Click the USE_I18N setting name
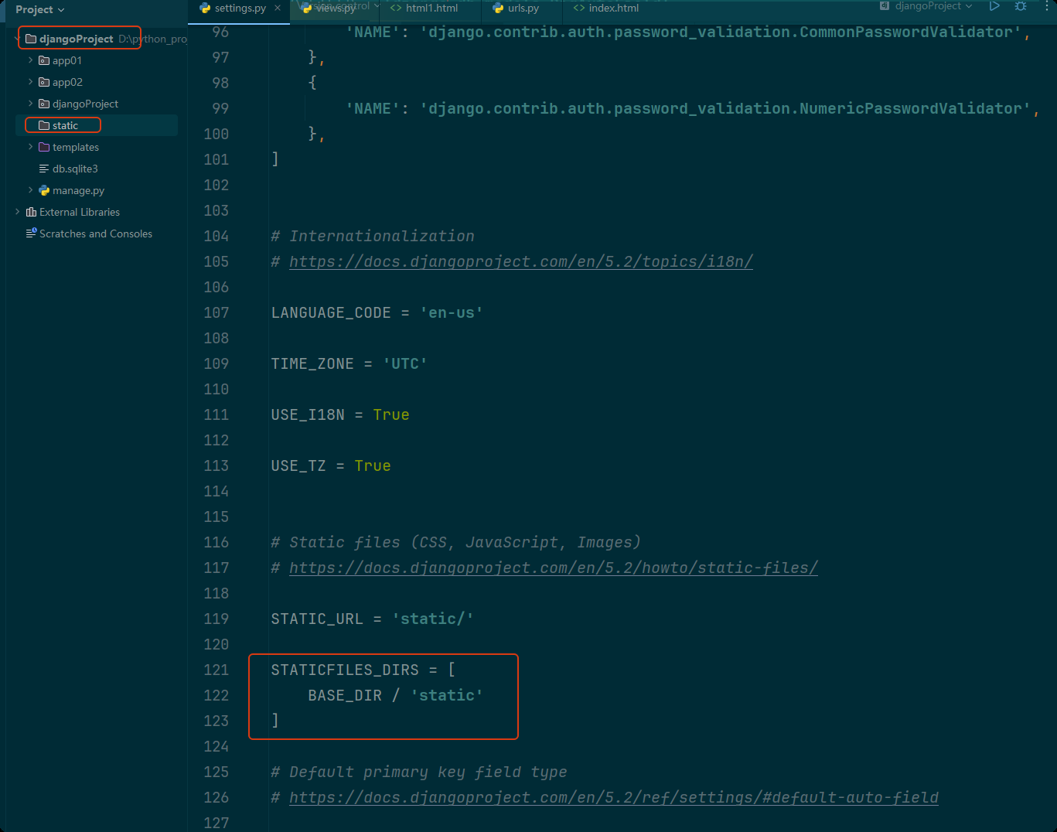The width and height of the screenshot is (1057, 832). coord(308,414)
